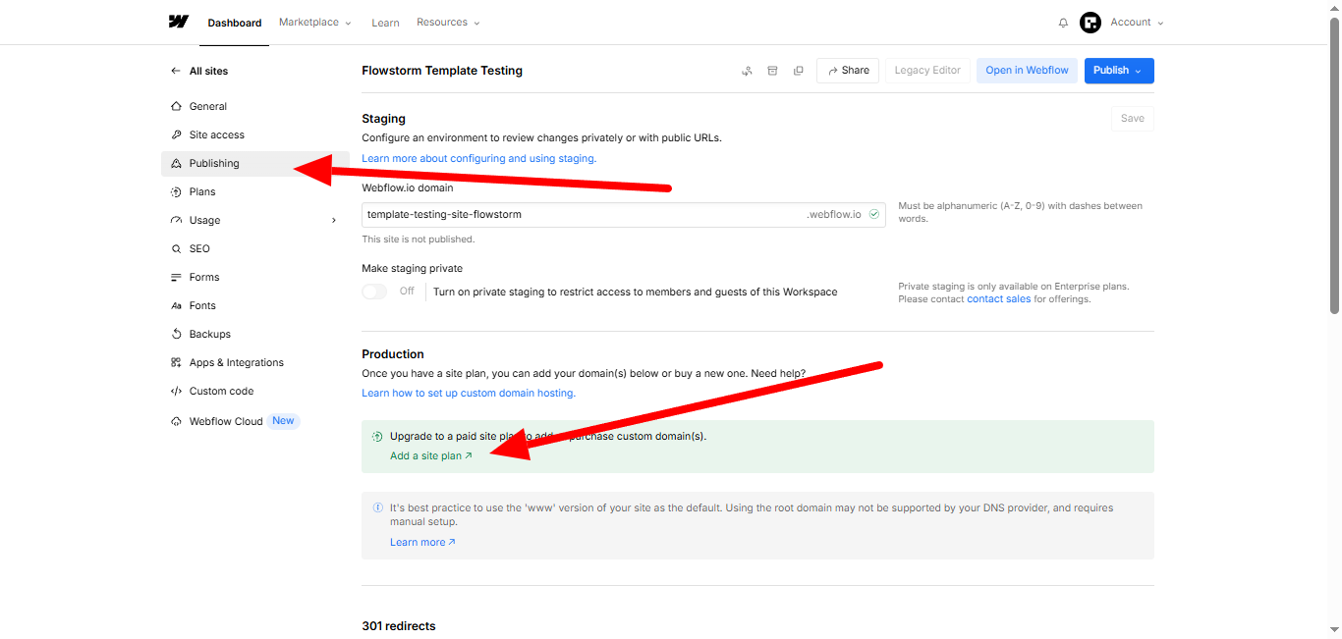Open the Account dropdown
The height and width of the screenshot is (639, 1342).
(x=1137, y=23)
